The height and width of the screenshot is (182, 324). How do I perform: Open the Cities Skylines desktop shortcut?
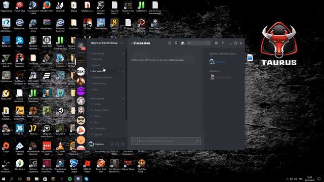(x=101, y=24)
